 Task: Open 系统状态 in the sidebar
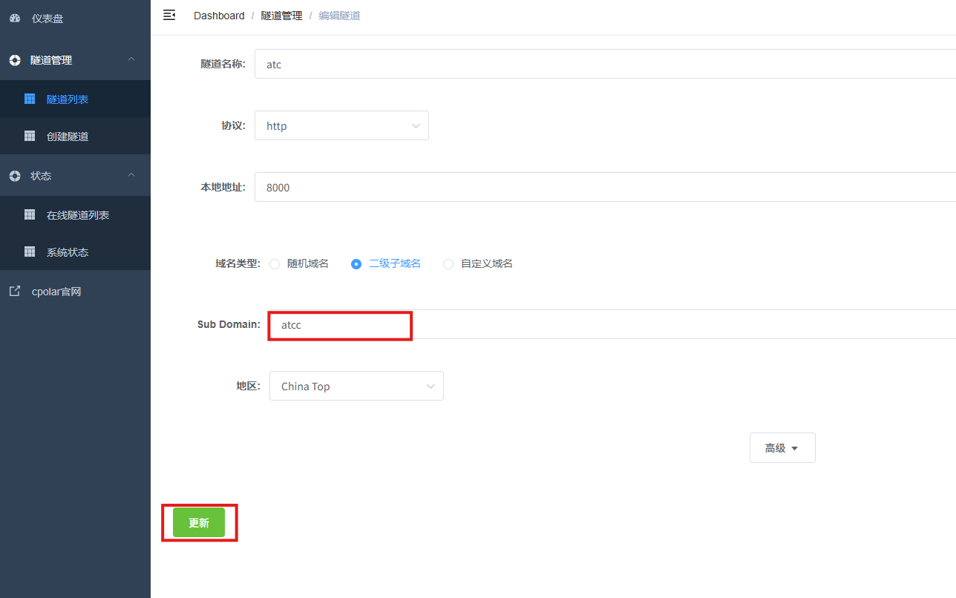click(x=75, y=252)
